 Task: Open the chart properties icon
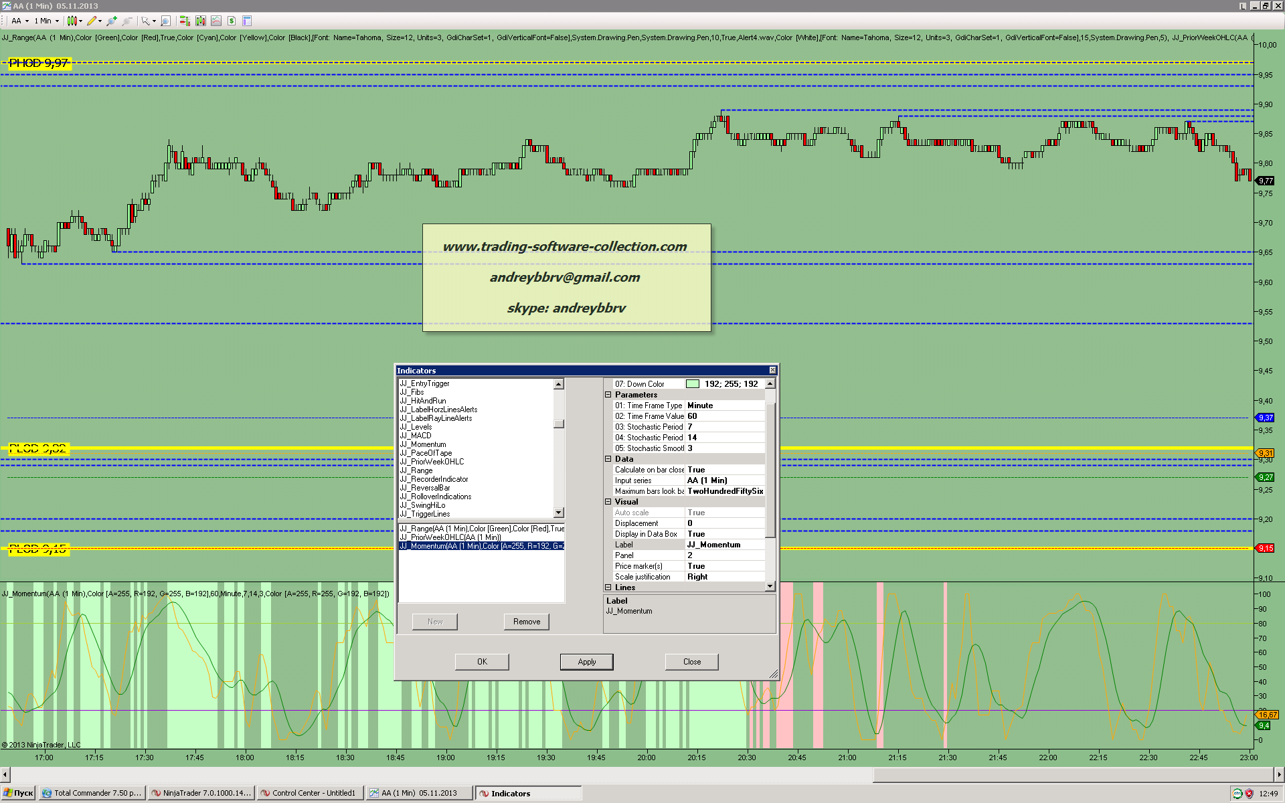(x=246, y=21)
